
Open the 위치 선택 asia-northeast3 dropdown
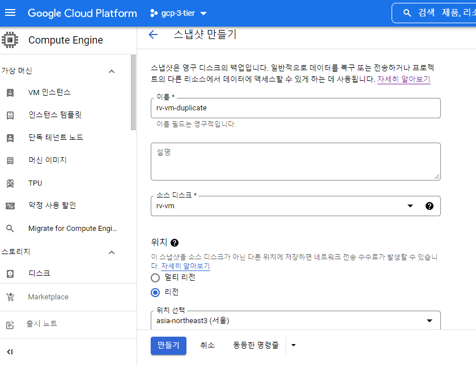click(295, 320)
